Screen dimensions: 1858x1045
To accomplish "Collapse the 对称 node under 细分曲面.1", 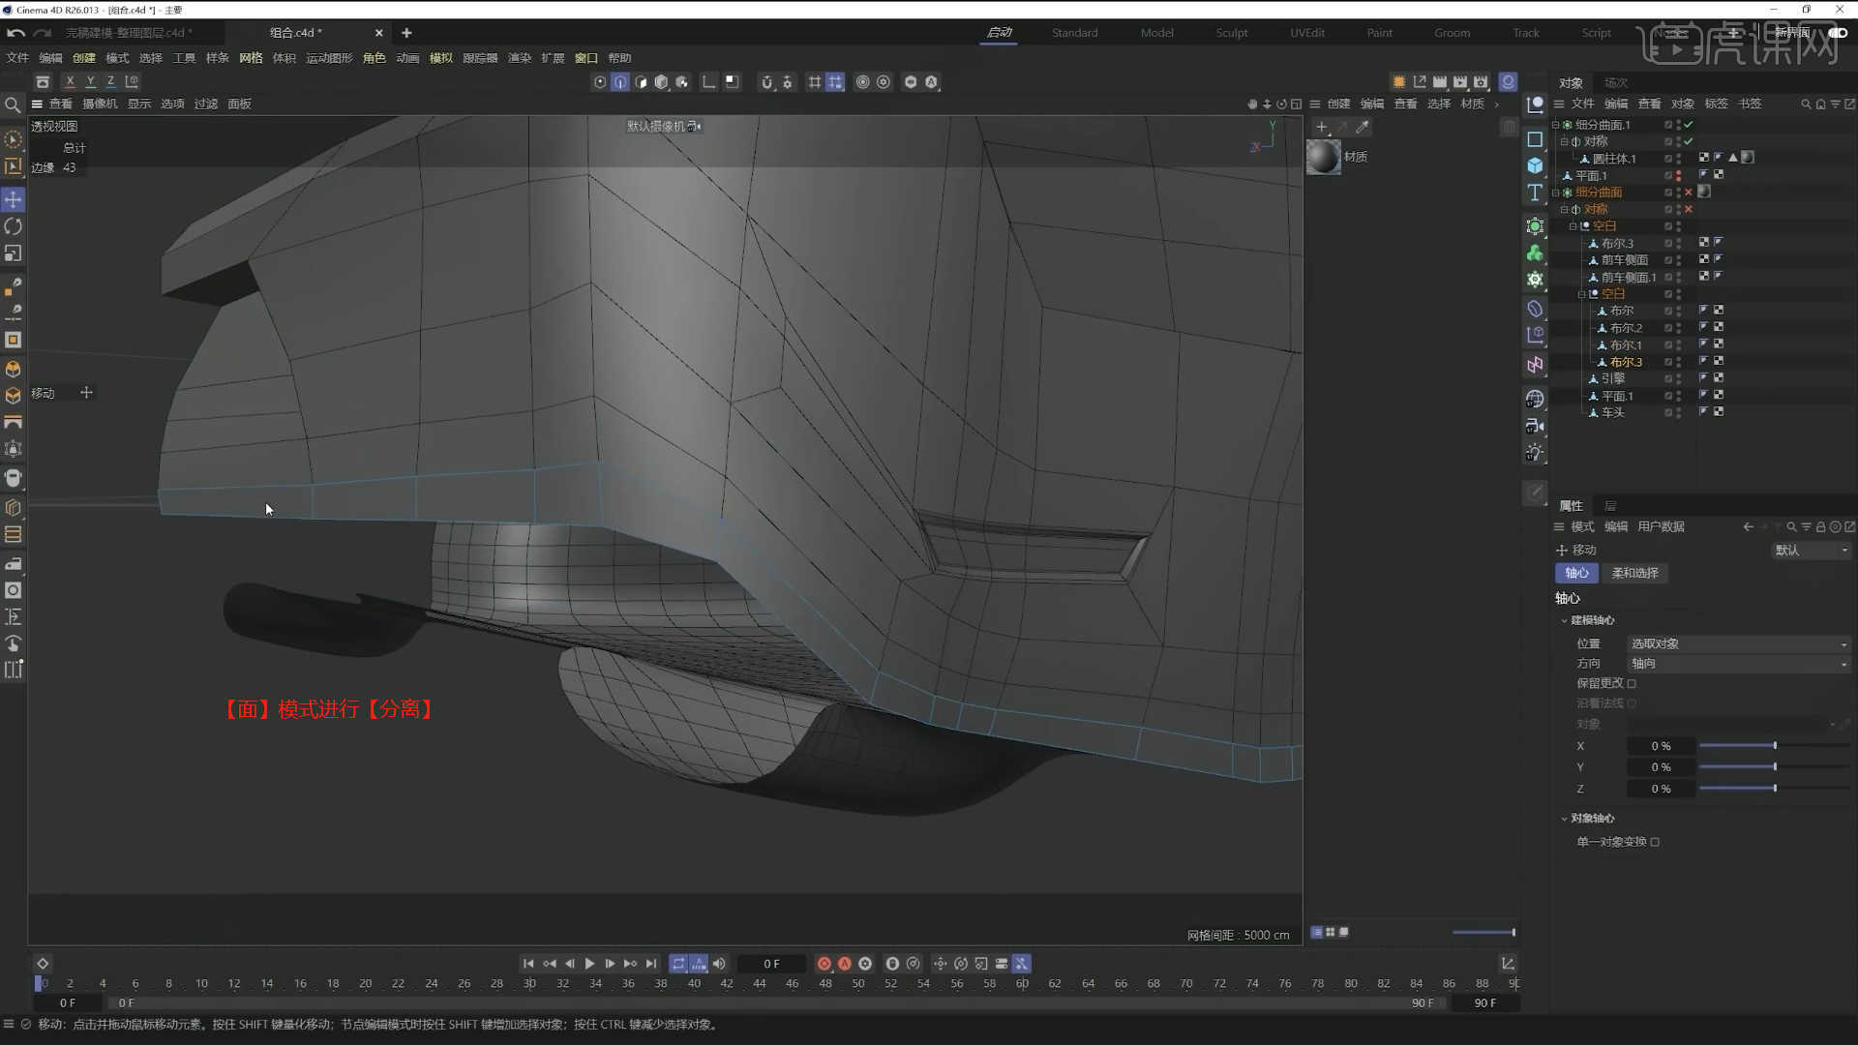I will tap(1564, 141).
